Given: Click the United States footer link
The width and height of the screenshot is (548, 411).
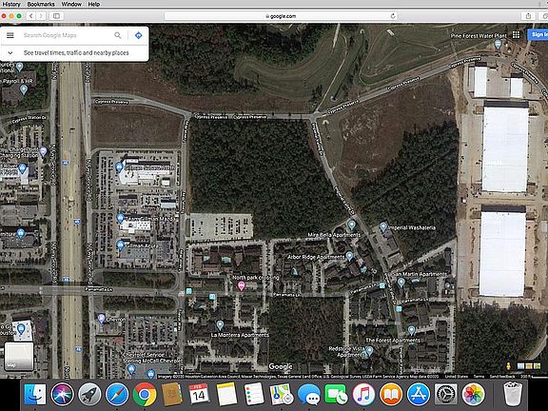Looking at the screenshot, I should (x=457, y=377).
